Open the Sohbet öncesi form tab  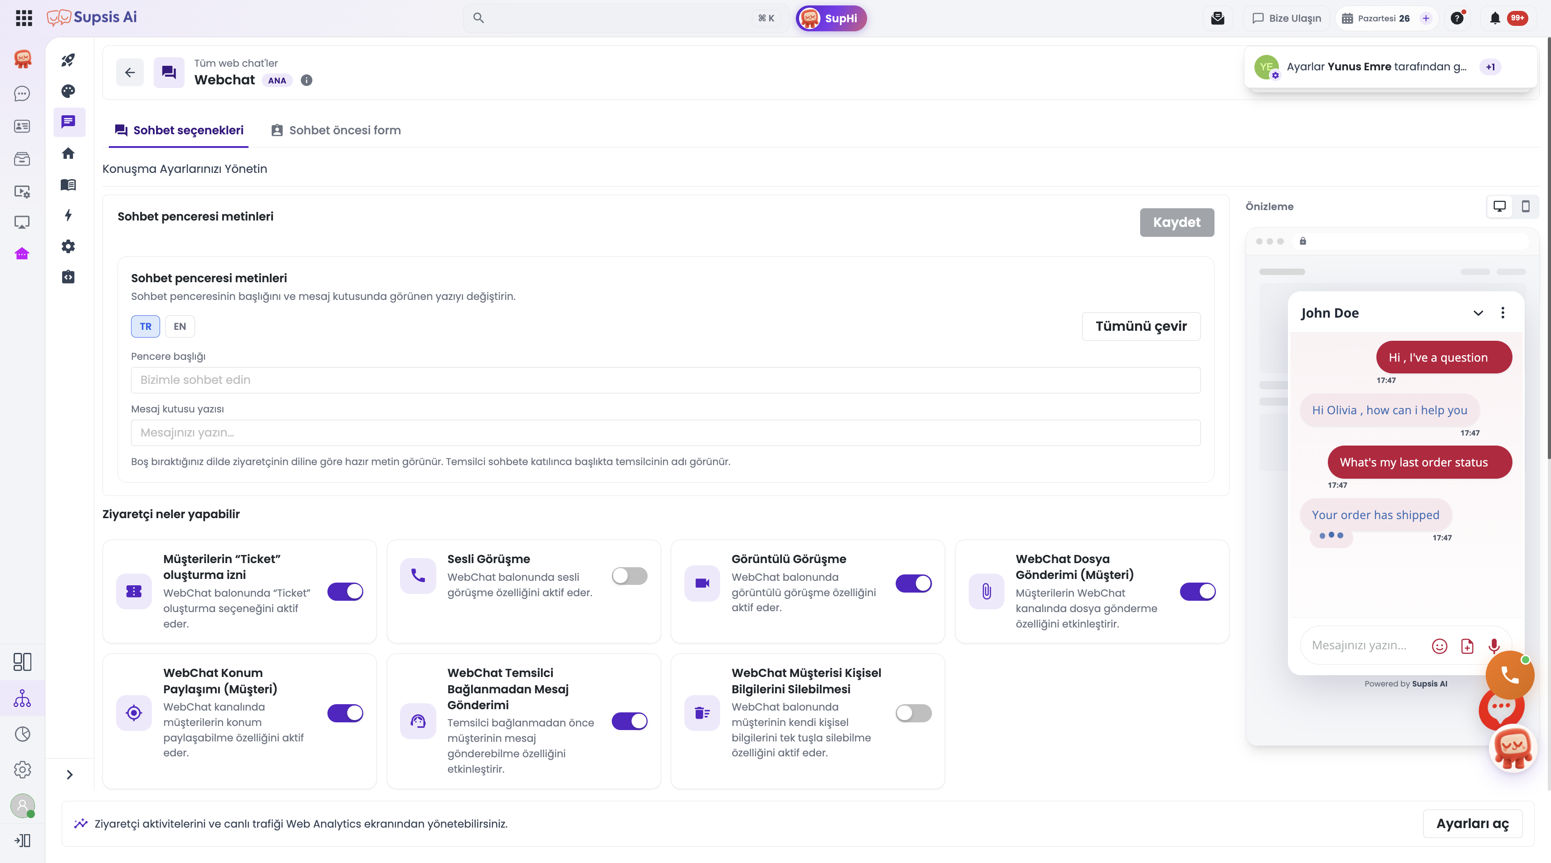pos(336,130)
